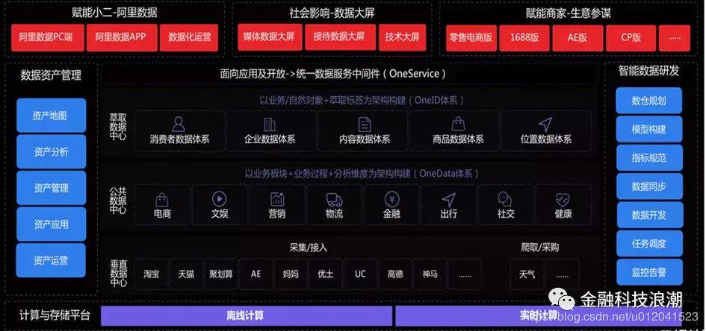The width and height of the screenshot is (706, 331).
Task: Click the play icon above 文娱
Action: (220, 198)
